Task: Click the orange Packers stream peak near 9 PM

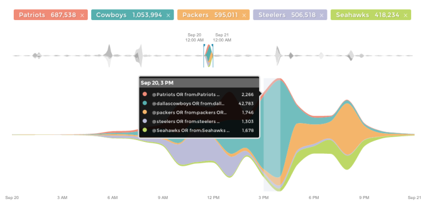Action: coord(347,129)
